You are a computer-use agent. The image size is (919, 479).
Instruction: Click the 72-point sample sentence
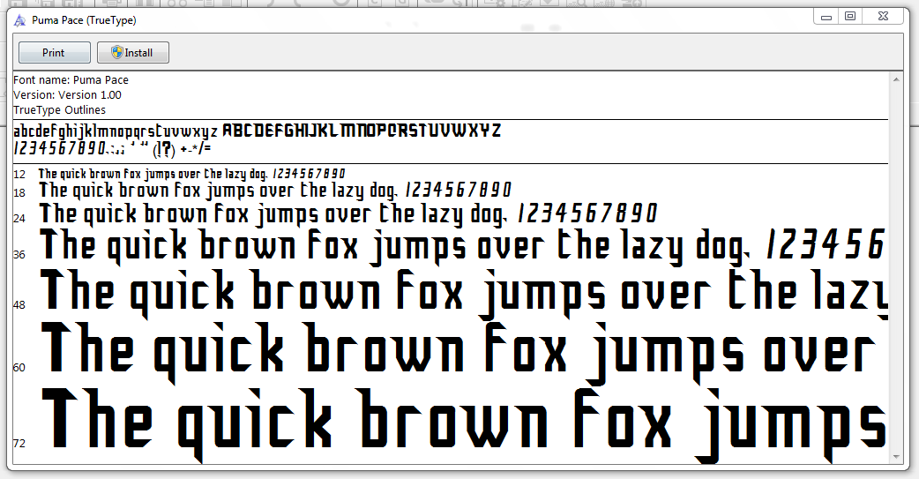click(464, 424)
